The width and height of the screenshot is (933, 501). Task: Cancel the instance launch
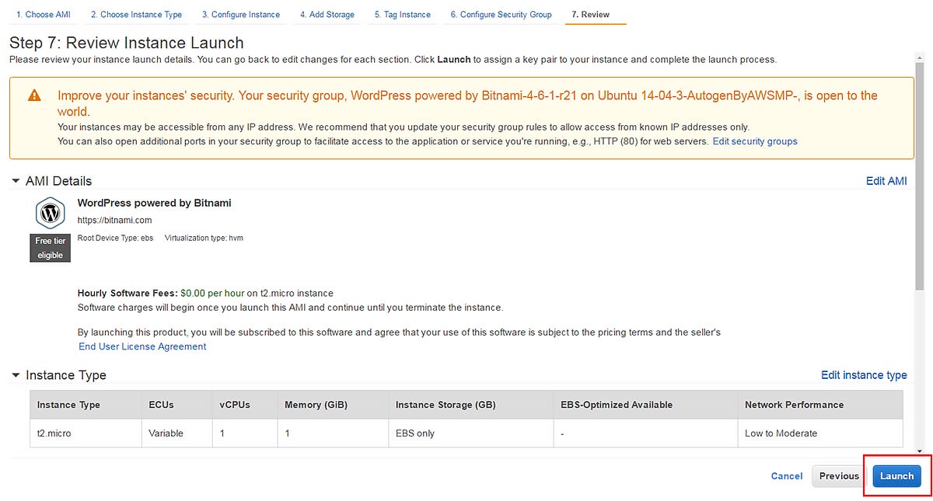(x=787, y=476)
